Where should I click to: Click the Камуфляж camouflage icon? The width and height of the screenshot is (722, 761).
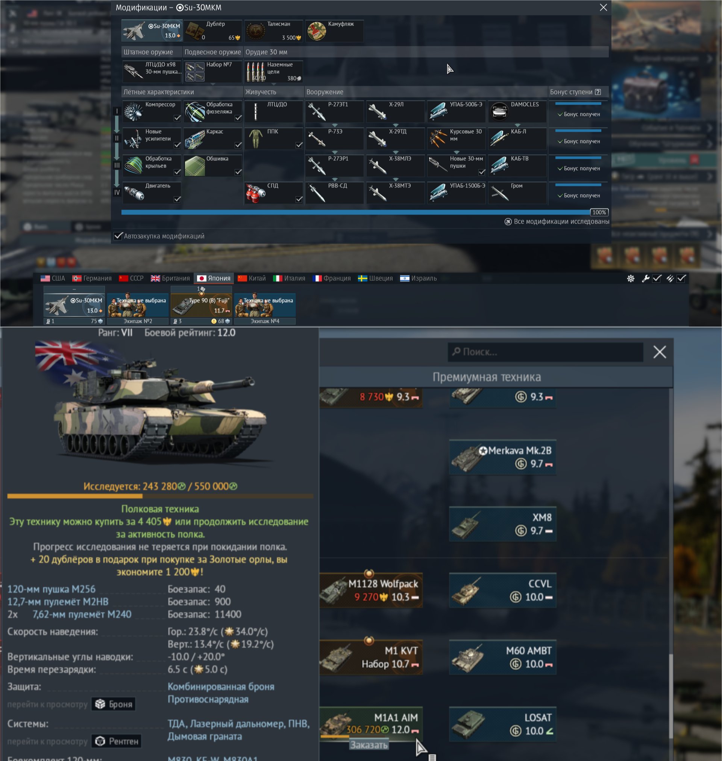[316, 31]
